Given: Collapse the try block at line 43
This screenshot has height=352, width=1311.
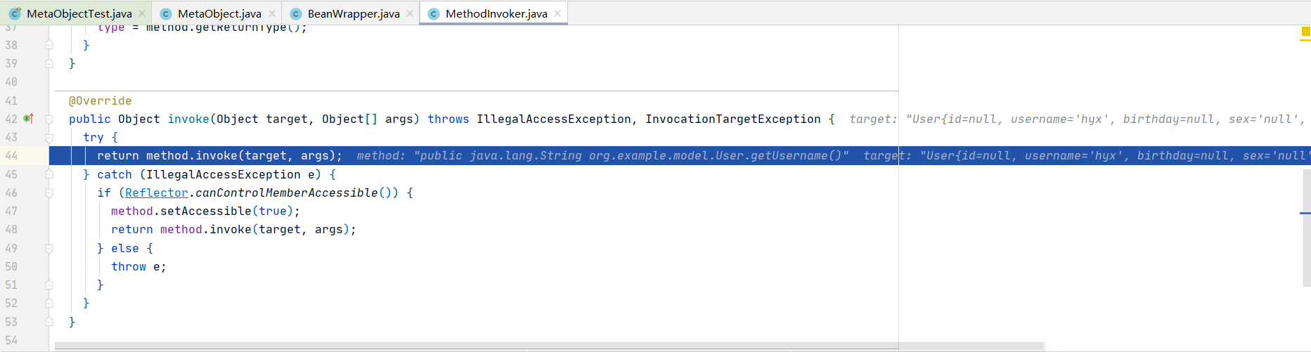Looking at the screenshot, I should point(49,138).
